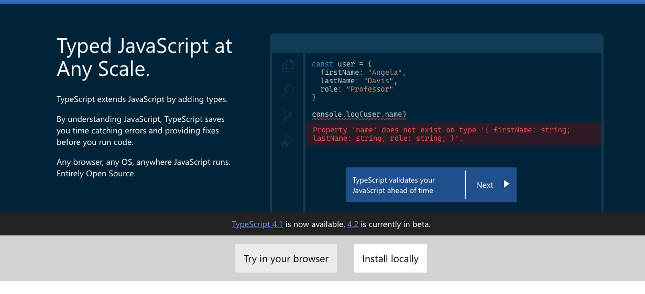
Task: Place cursor on the const user declaration
Action: pyautogui.click(x=342, y=64)
